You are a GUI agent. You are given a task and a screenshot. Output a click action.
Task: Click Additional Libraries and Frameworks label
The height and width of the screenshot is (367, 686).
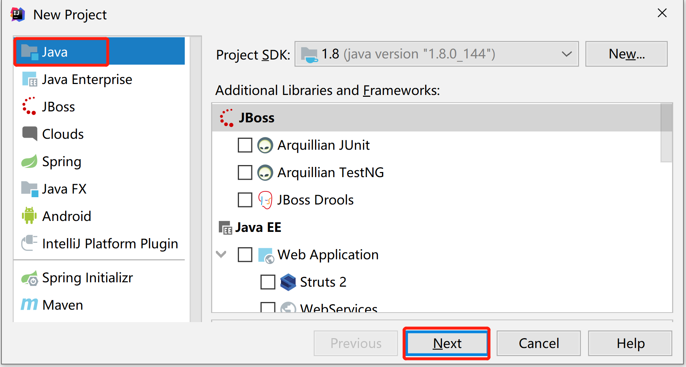click(327, 90)
